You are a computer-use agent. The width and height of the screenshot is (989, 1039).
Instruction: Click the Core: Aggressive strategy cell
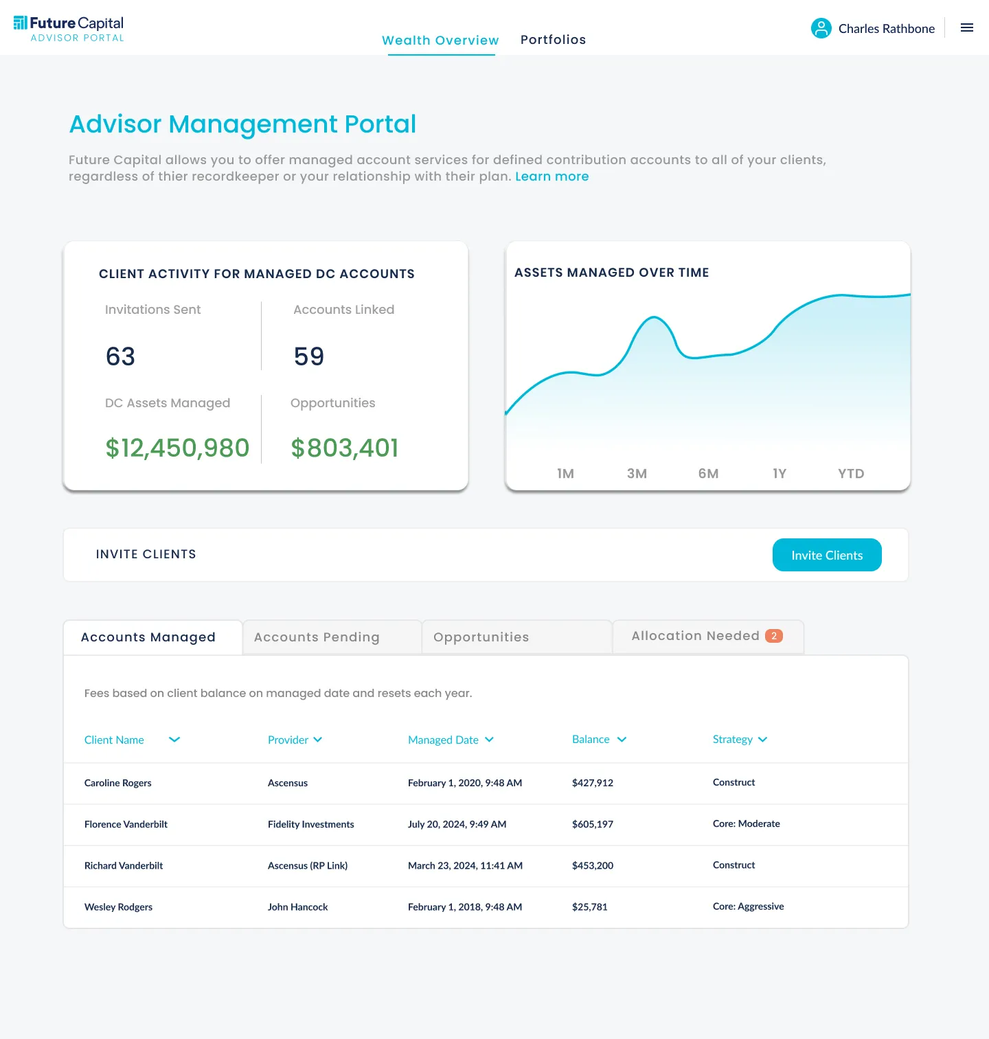(x=749, y=906)
